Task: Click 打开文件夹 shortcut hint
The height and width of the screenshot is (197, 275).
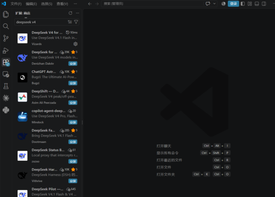Action: tap(165, 175)
